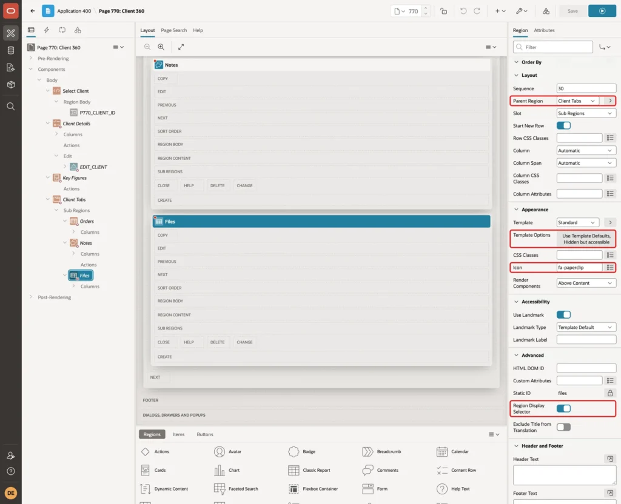Click the Save button

pos(572,11)
